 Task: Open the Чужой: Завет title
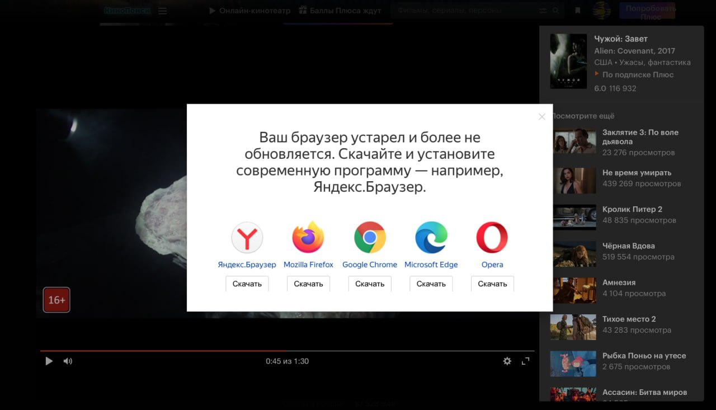point(621,39)
